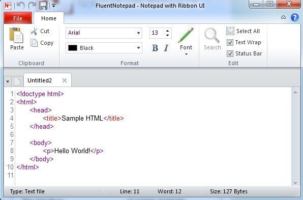Image resolution: width=303 pixels, height=200 pixels.
Task: Close the Untitled2 tab with its X
Action: point(65,80)
